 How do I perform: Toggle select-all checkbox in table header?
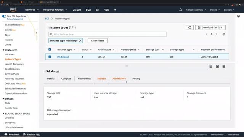click(50, 49)
